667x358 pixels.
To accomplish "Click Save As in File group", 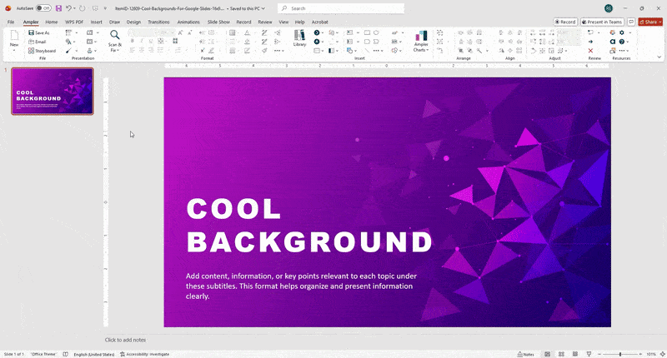I will point(39,32).
